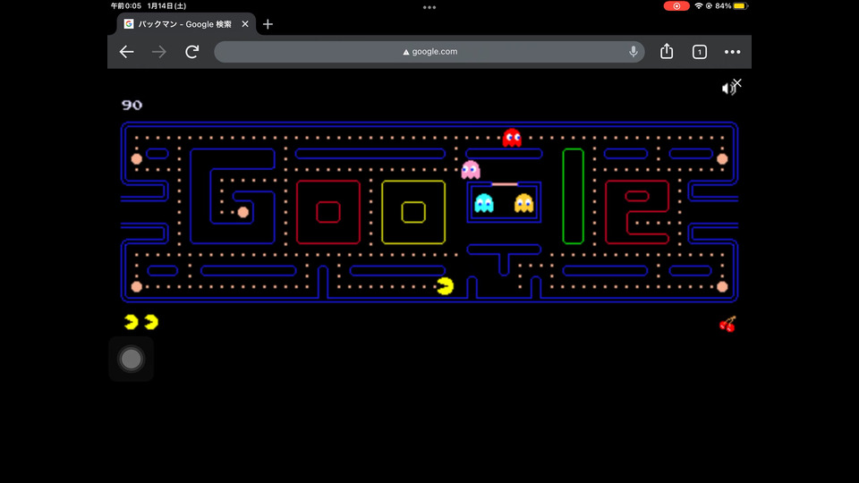The width and height of the screenshot is (859, 483).
Task: Select the パックマン - Google 検索 tab
Action: coord(186,24)
